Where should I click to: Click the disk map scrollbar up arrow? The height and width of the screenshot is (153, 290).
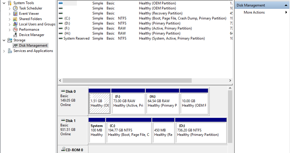click(230, 88)
